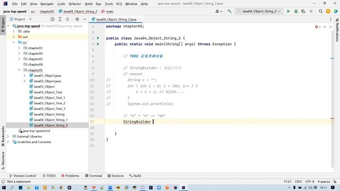Collapse all icon in Project panel
This screenshot has width=340, height=191.
point(67,19)
